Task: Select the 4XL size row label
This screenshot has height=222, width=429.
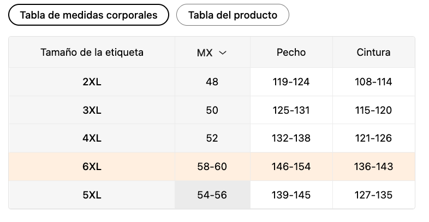Action: [x=92, y=138]
